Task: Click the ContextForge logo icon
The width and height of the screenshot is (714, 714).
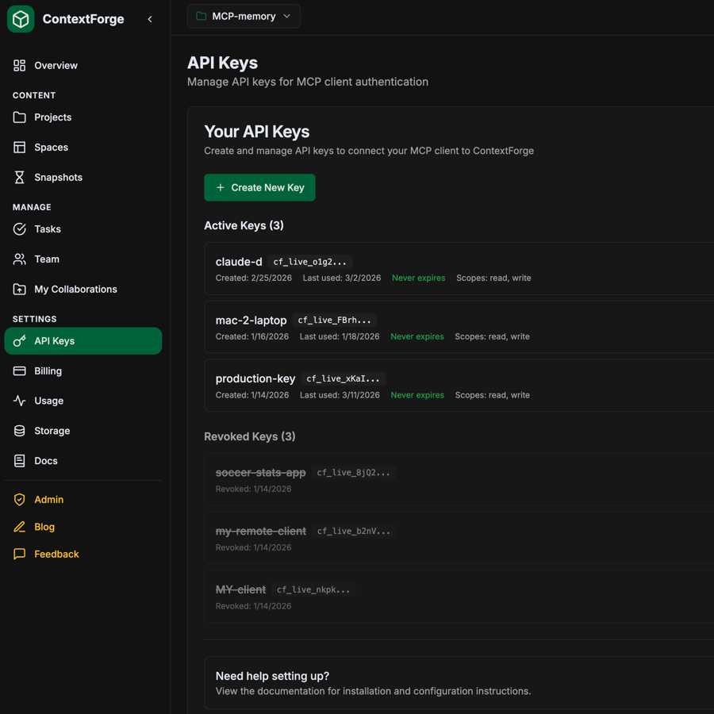Action: point(20,18)
